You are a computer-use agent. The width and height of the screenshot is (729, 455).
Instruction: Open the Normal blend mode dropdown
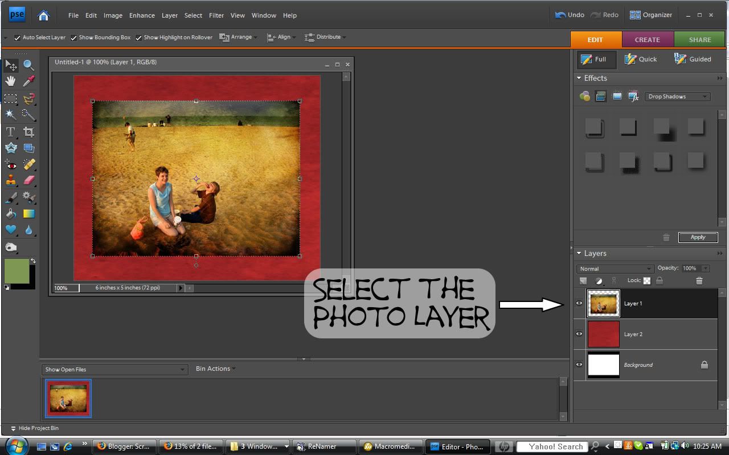[615, 268]
